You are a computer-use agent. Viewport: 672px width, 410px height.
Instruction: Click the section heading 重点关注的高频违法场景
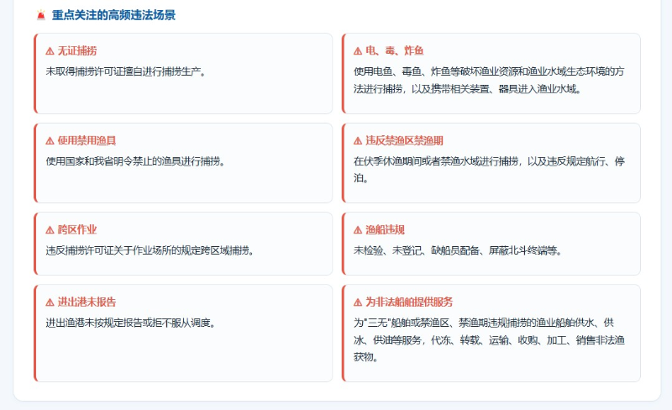tap(113, 15)
